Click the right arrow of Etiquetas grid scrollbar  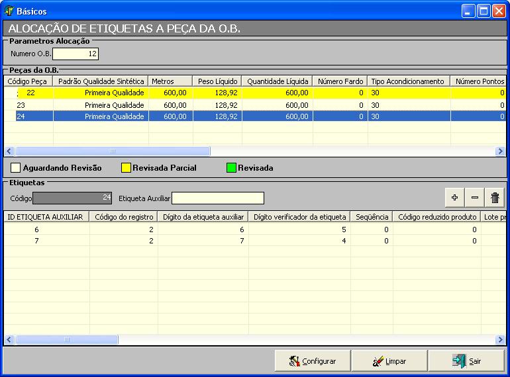[x=501, y=340]
